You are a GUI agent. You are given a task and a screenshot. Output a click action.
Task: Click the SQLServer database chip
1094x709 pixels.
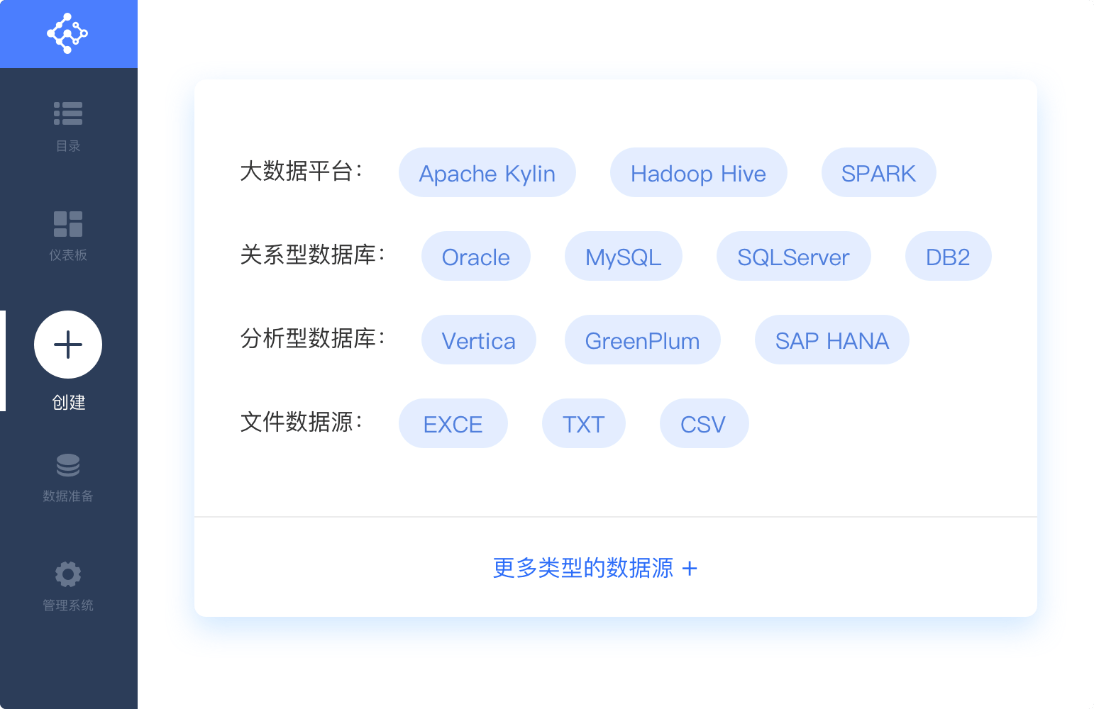793,257
